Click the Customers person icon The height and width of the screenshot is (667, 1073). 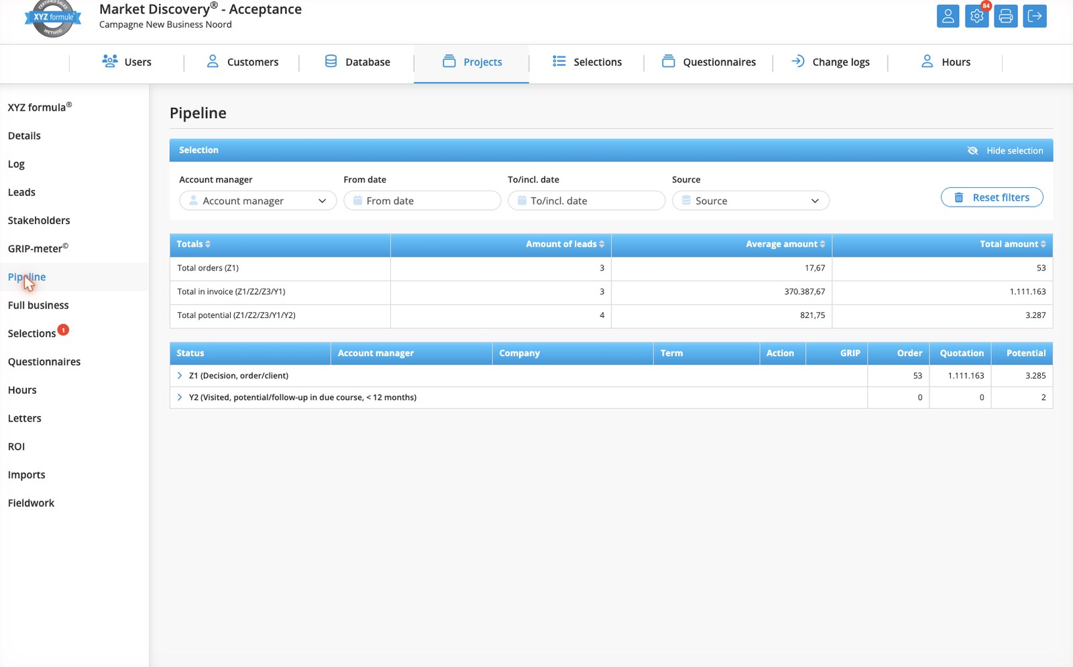(213, 61)
